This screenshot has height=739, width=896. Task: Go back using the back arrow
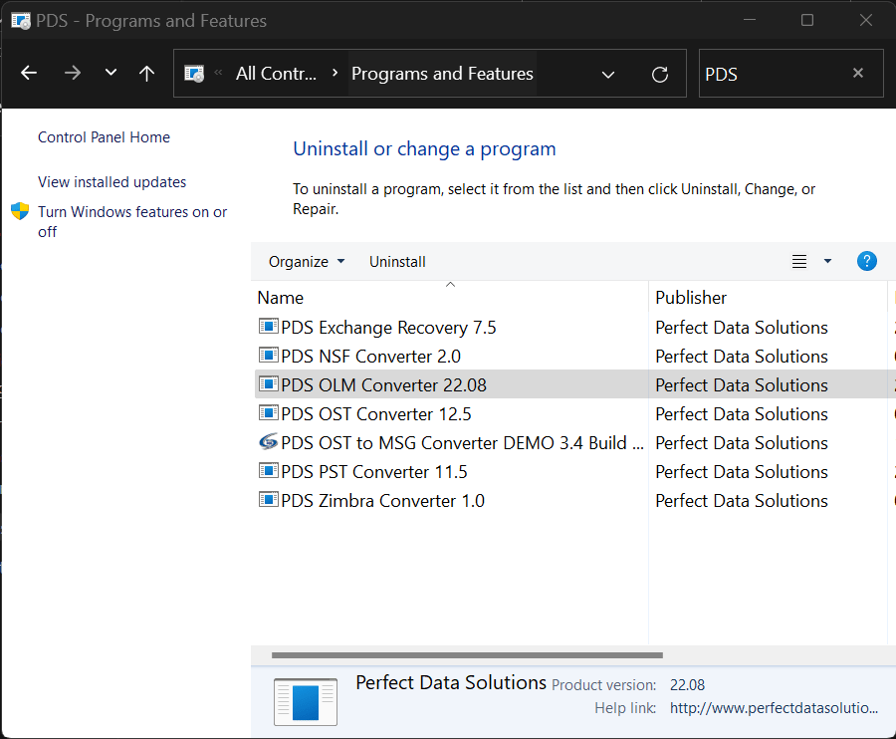click(x=29, y=73)
